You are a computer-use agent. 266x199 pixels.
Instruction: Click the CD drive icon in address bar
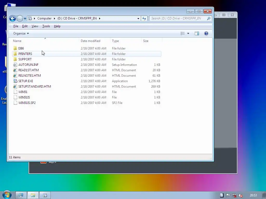pyautogui.click(x=30, y=18)
